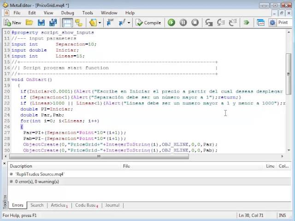This screenshot has height=221, width=295.
Task: Open the Debug menu
Action: [68, 13]
